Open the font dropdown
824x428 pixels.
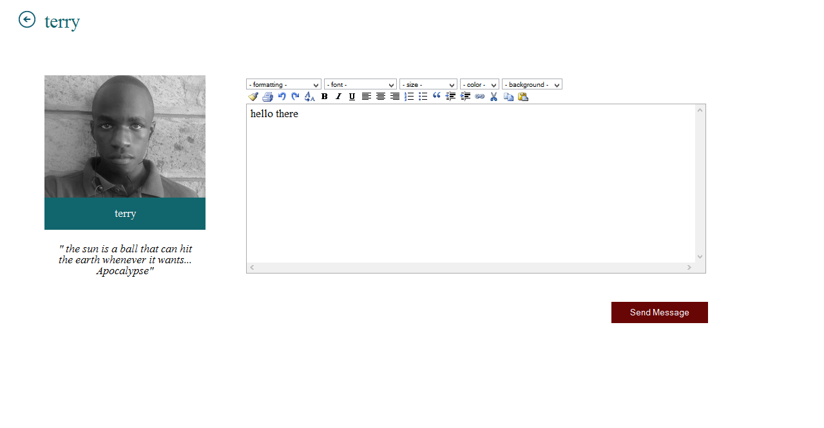click(x=360, y=84)
